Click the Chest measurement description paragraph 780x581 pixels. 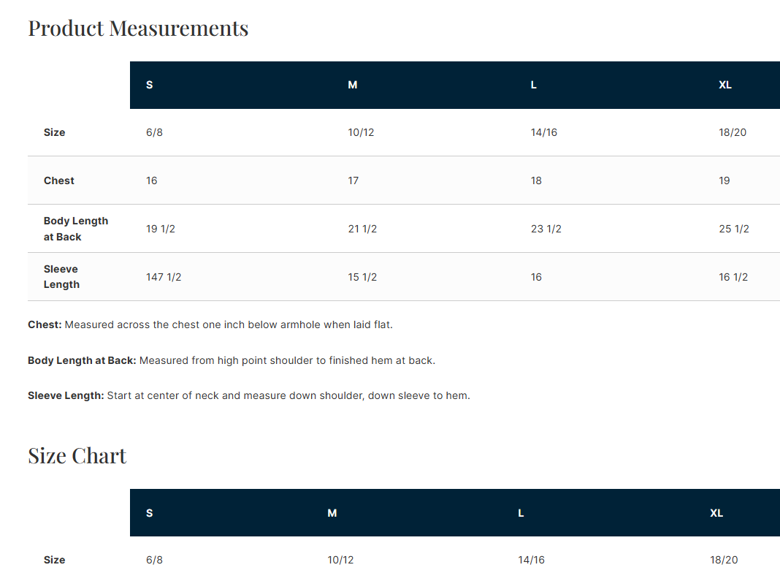click(x=210, y=324)
